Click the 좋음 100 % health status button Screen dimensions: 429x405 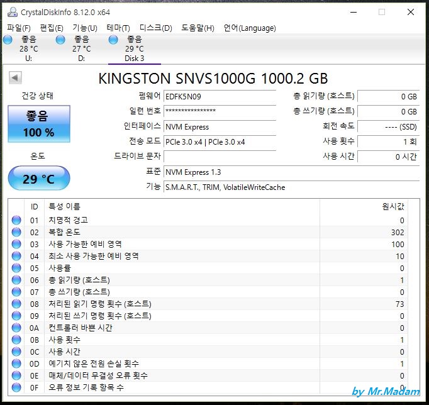(39, 124)
